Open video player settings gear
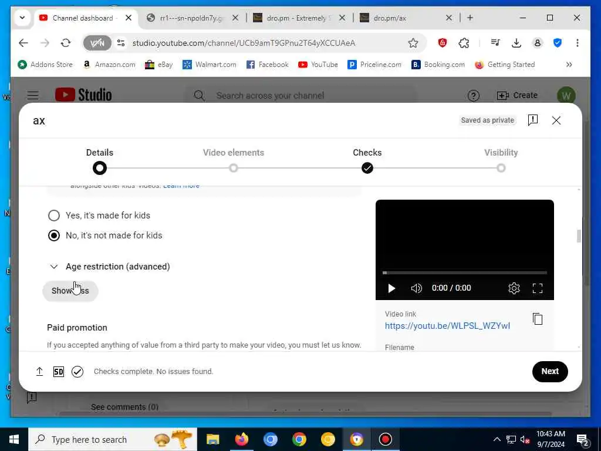 click(514, 288)
